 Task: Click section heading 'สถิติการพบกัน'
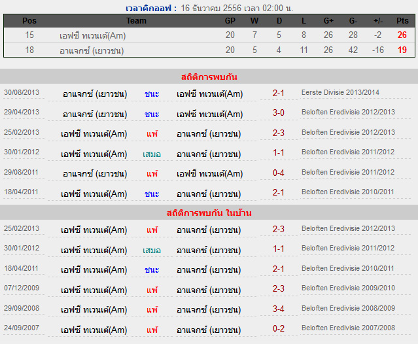209,77
